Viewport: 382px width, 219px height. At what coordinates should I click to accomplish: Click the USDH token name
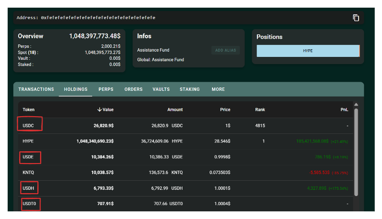coord(28,188)
